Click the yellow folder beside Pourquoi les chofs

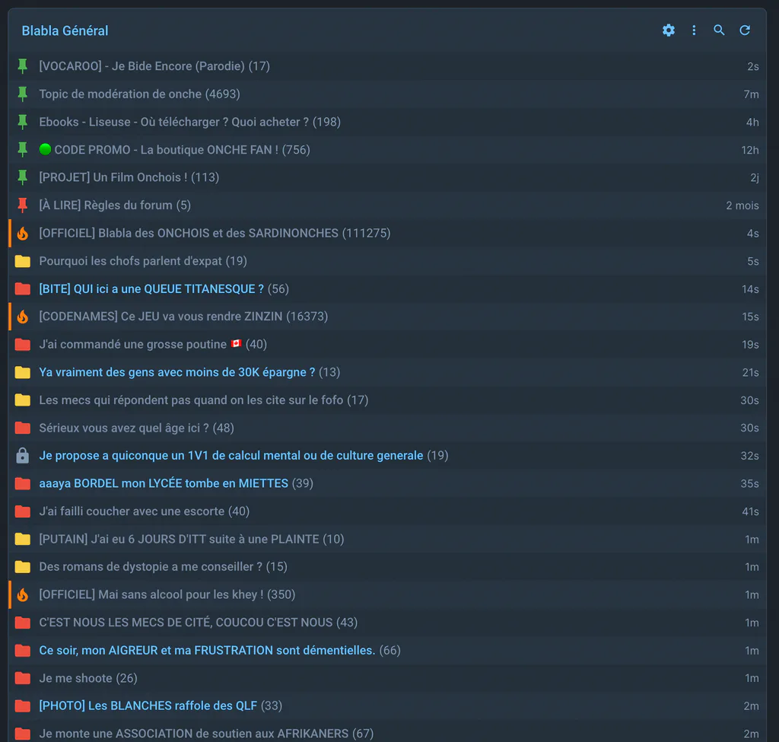click(x=22, y=261)
